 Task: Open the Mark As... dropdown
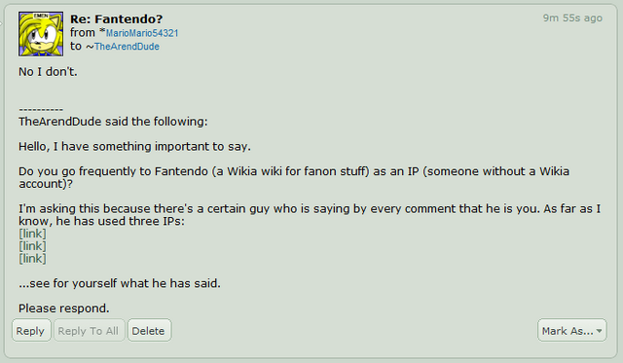(x=571, y=331)
